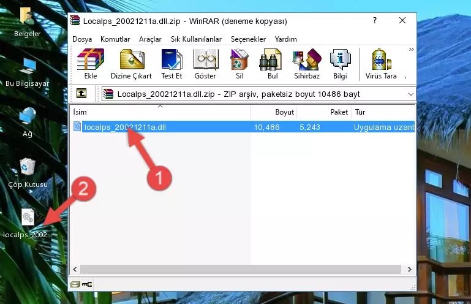Open the Göster (View) tool
Image resolution: width=471 pixels, height=304 pixels.
click(205, 64)
